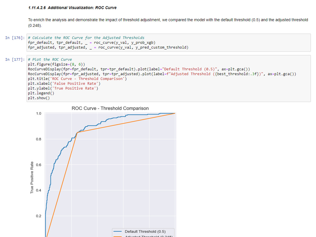Image resolution: width=316 pixels, height=237 pixels.
Task: Click the fpr_default roc_curve code line
Action: 92,43
